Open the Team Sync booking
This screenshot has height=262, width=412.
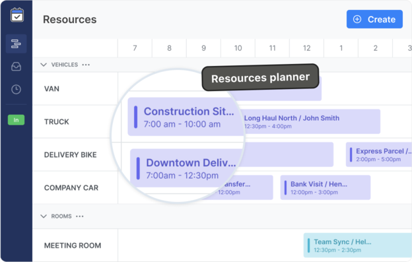pyautogui.click(x=357, y=246)
